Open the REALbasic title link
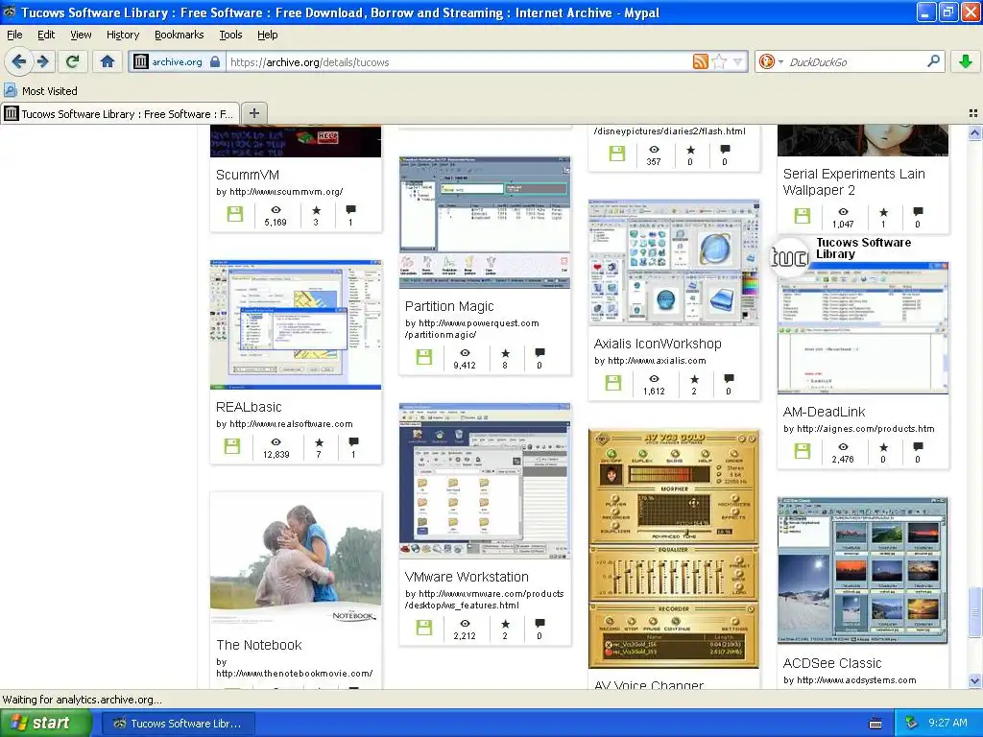Screen dimensions: 983x737 click(249, 407)
